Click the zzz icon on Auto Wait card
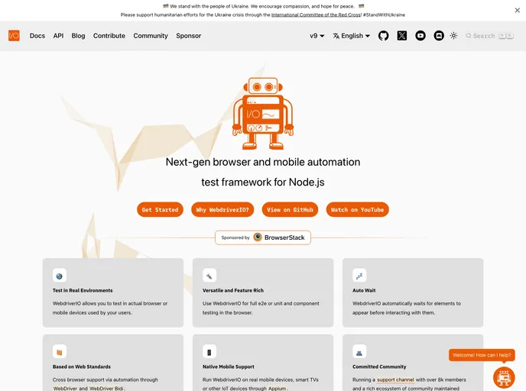Screen dimensions: 526x391 (359, 276)
